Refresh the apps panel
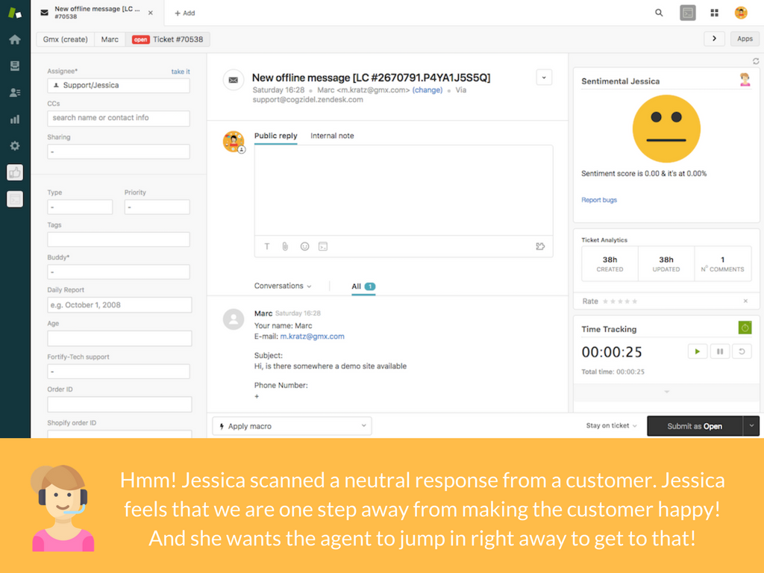 coord(756,61)
